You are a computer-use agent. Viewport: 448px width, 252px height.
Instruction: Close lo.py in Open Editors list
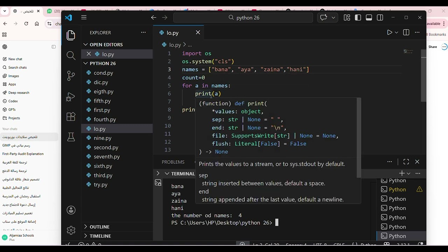point(89,54)
